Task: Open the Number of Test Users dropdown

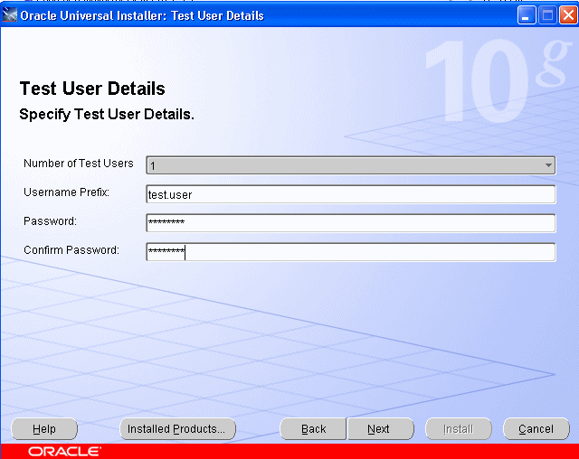Action: pos(350,165)
